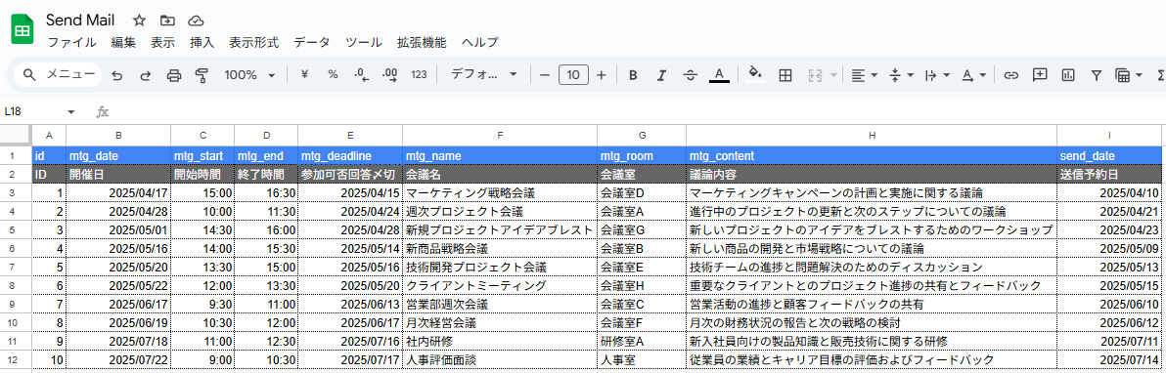
Task: Toggle bold formatting
Action: pos(633,75)
